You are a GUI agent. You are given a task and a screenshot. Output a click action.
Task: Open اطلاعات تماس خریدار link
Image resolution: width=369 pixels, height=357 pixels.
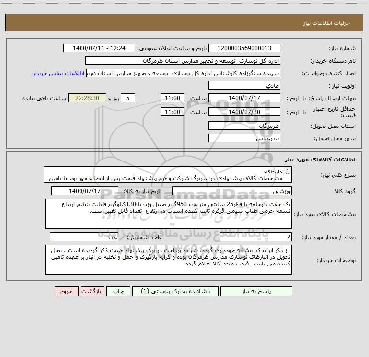click(58, 73)
